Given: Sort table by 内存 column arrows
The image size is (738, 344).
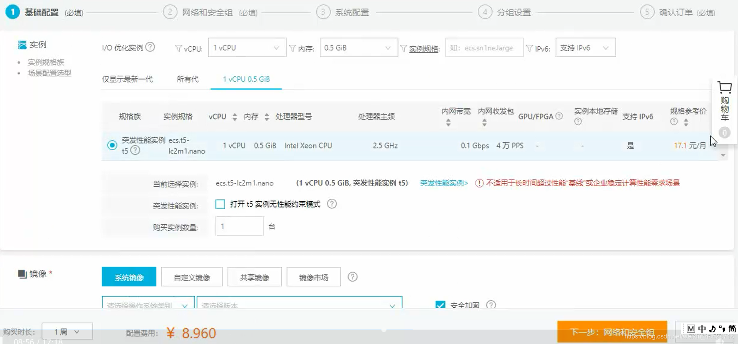Looking at the screenshot, I should pyautogui.click(x=267, y=117).
